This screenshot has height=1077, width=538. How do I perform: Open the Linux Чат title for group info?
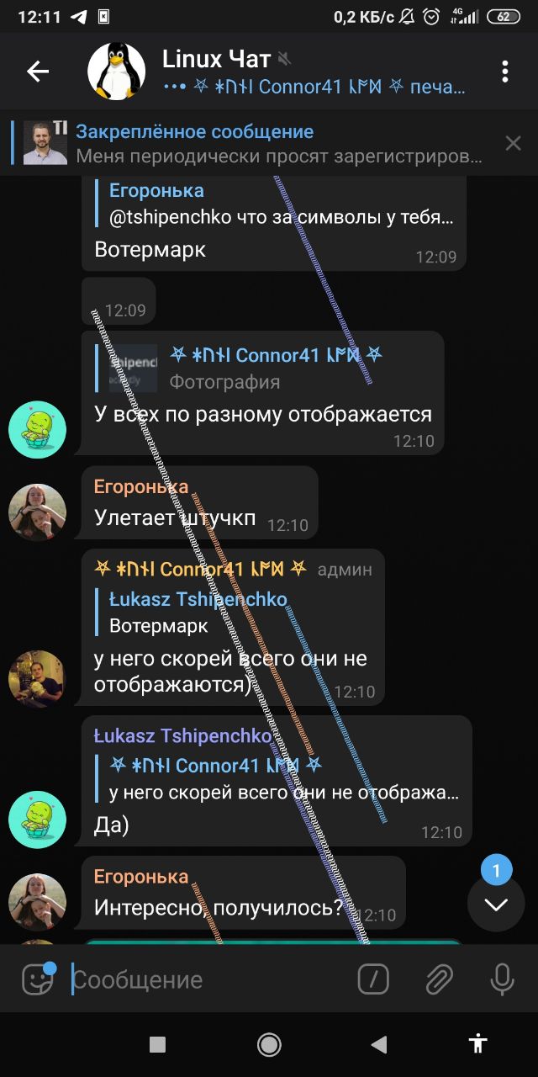[x=217, y=58]
